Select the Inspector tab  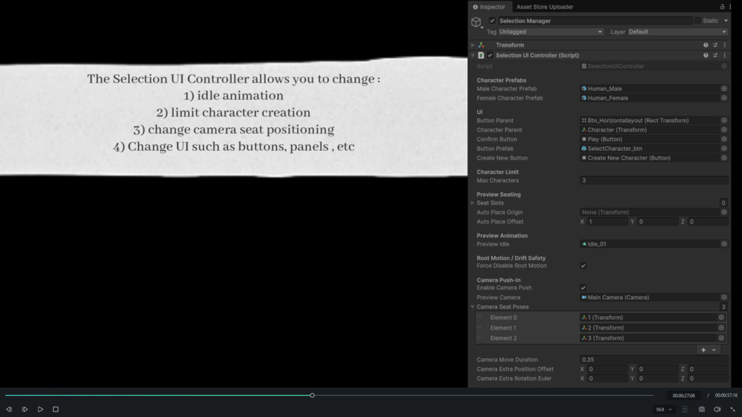[490, 7]
